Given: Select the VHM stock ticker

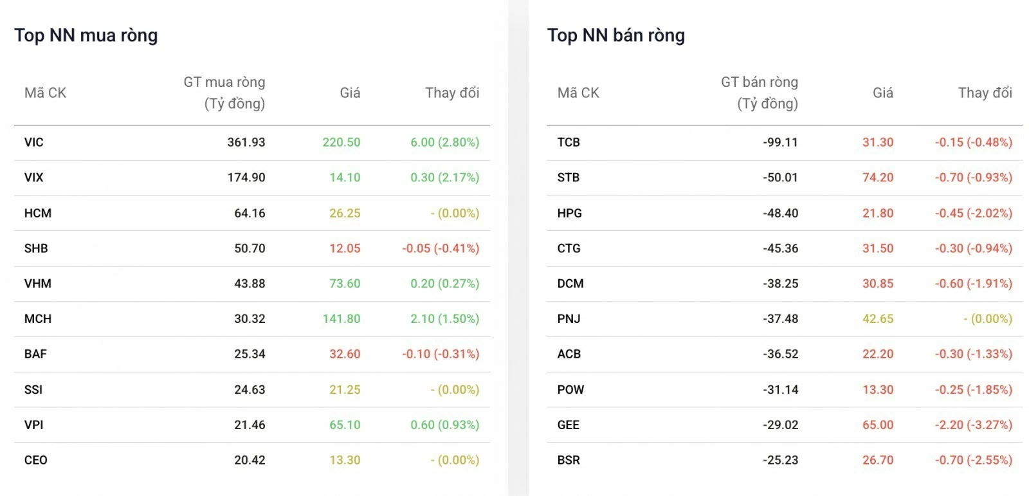Looking at the screenshot, I should pos(38,284).
